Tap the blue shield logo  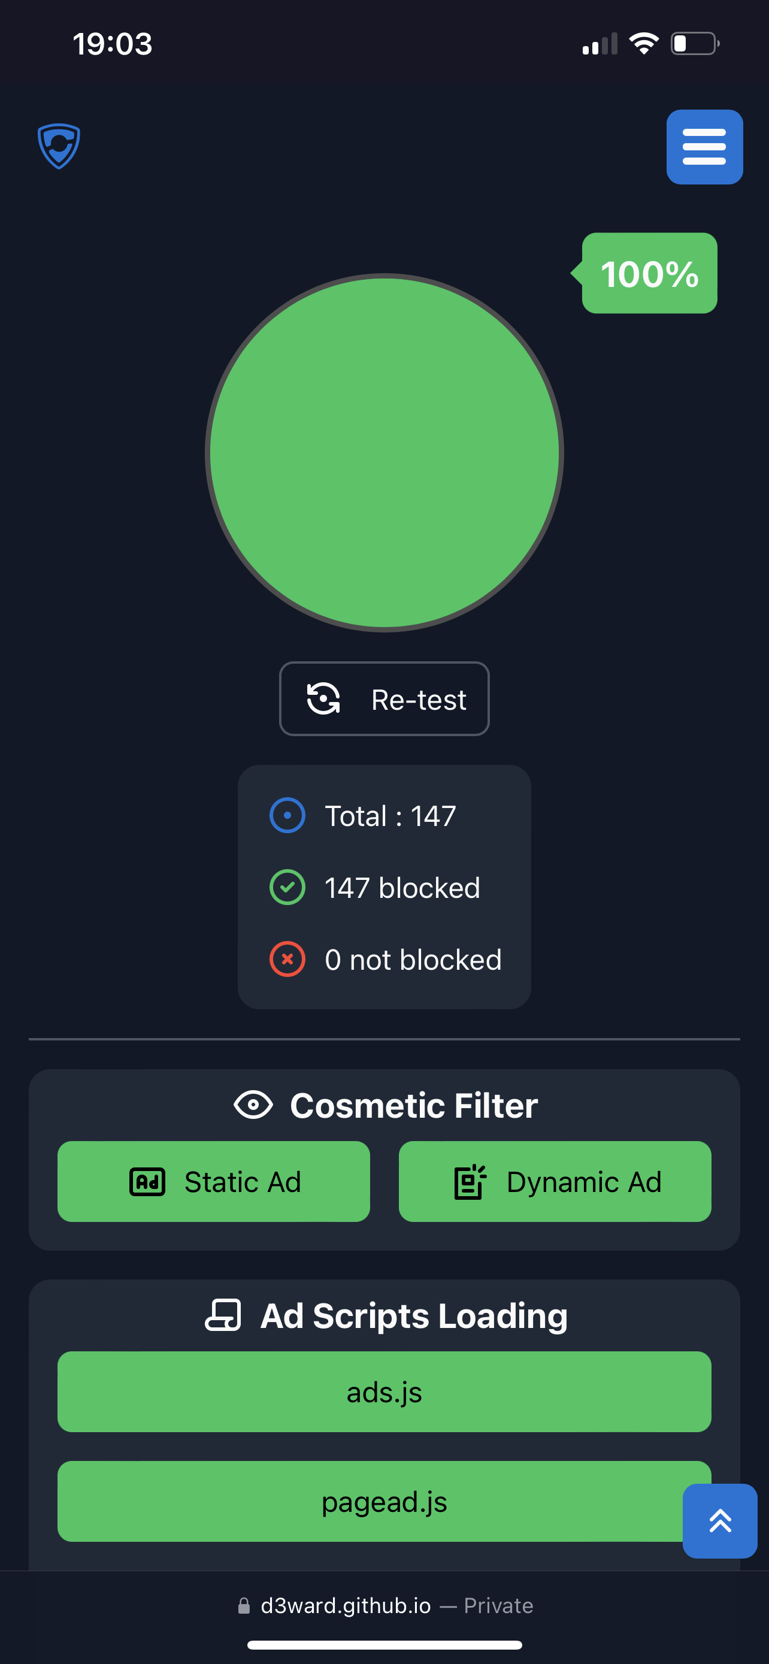pyautogui.click(x=59, y=146)
